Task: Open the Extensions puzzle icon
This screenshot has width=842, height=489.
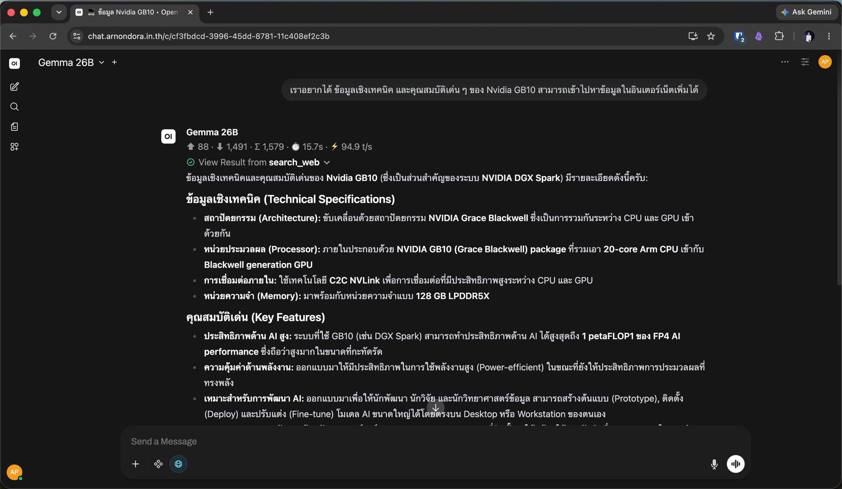Action: coord(779,36)
